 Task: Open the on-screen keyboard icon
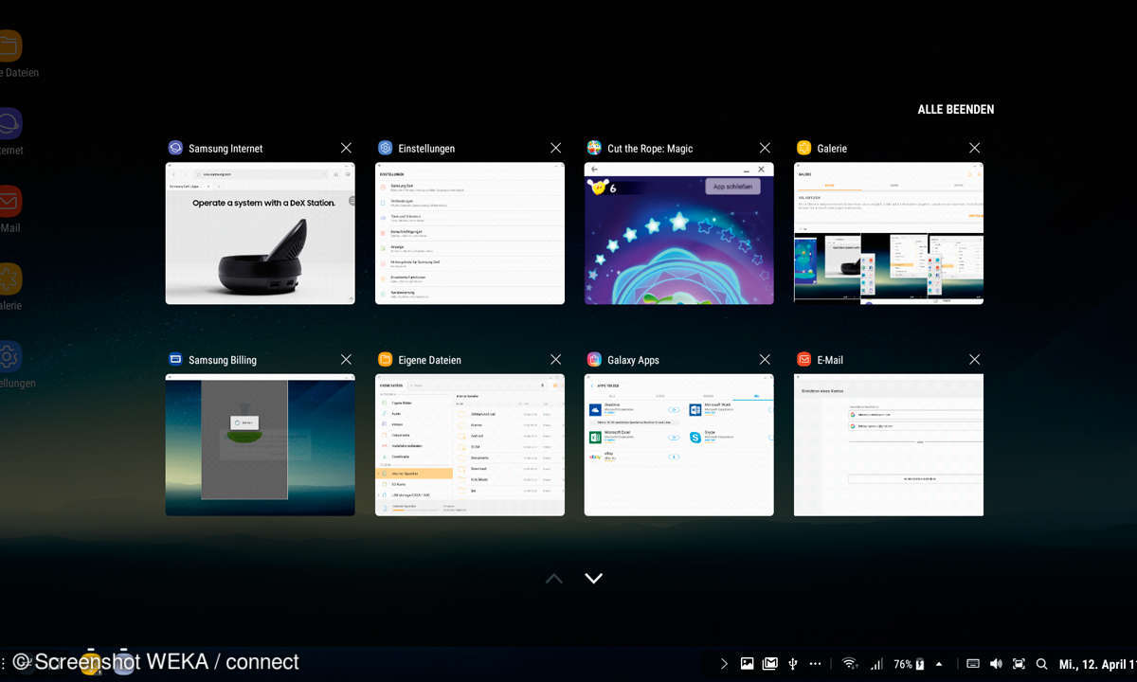point(973,664)
